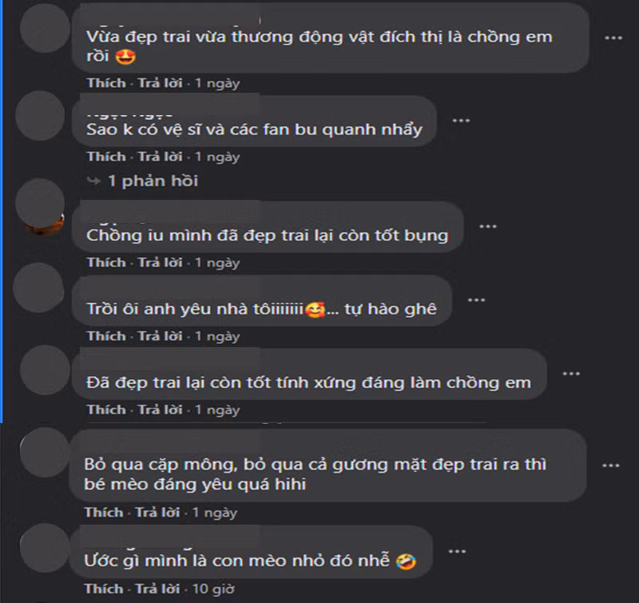This screenshot has height=603, width=639.
Task: Open profile avatar beside 'Vừa đẹp trai' comment
Action: 45,28
